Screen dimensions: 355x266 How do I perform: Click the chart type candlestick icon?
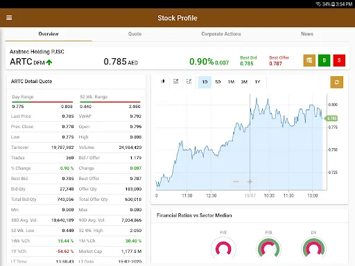tap(163, 82)
